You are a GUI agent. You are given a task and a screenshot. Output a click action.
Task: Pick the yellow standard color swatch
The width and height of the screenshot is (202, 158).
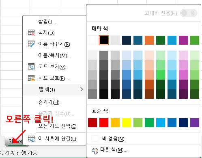click(127, 123)
